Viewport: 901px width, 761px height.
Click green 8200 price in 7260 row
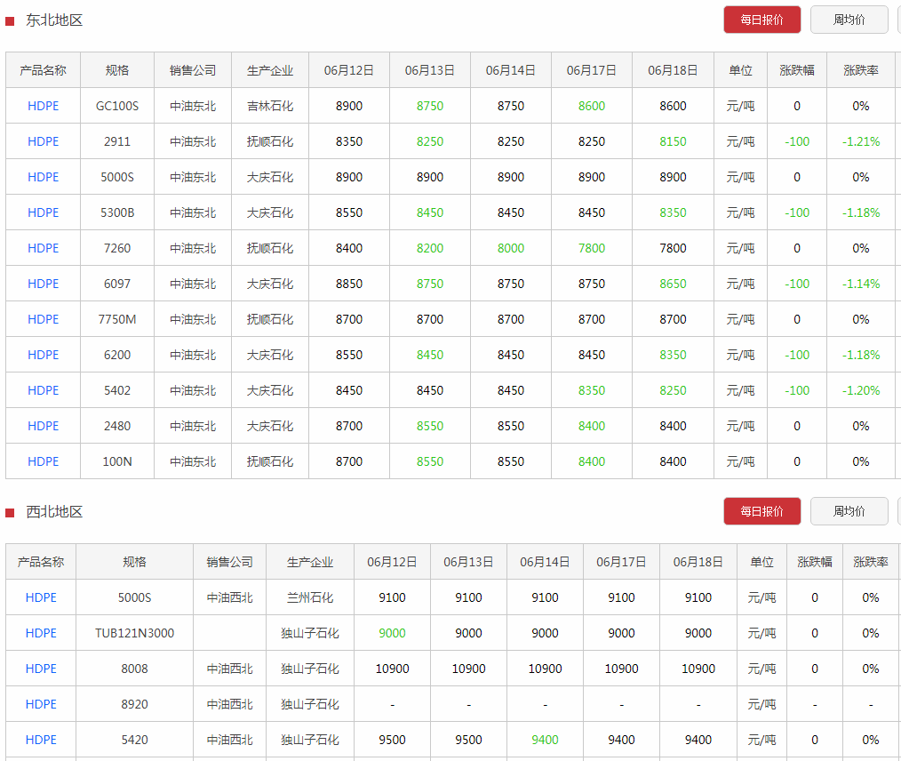[430, 248]
